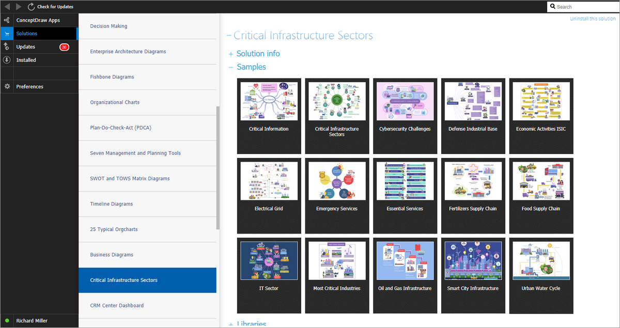
Task: Open the Defense Industrial Base sample
Action: tap(473, 116)
